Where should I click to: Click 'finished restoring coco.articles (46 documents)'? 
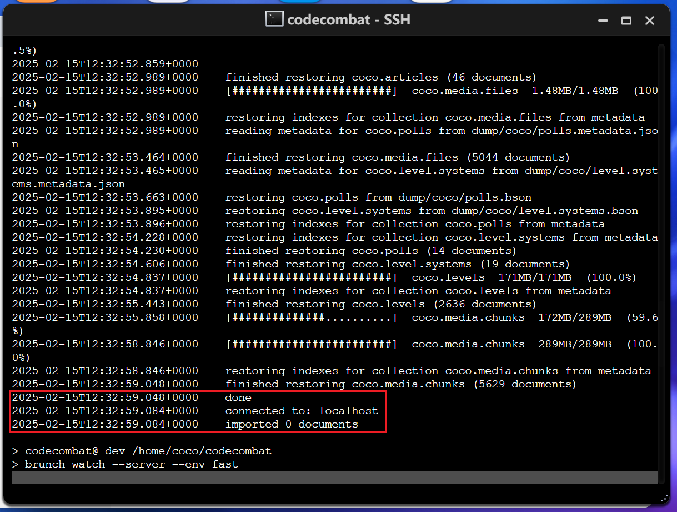[x=381, y=77]
